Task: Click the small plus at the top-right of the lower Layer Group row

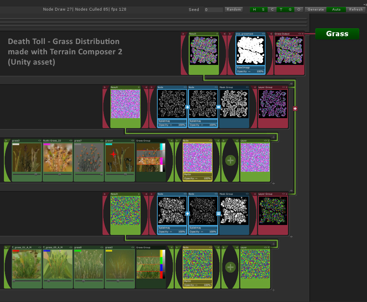Action: tap(292, 191)
